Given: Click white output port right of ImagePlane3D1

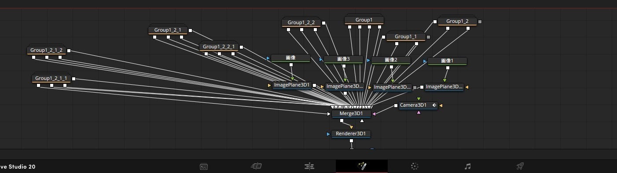Looking at the screenshot, I should (315, 85).
